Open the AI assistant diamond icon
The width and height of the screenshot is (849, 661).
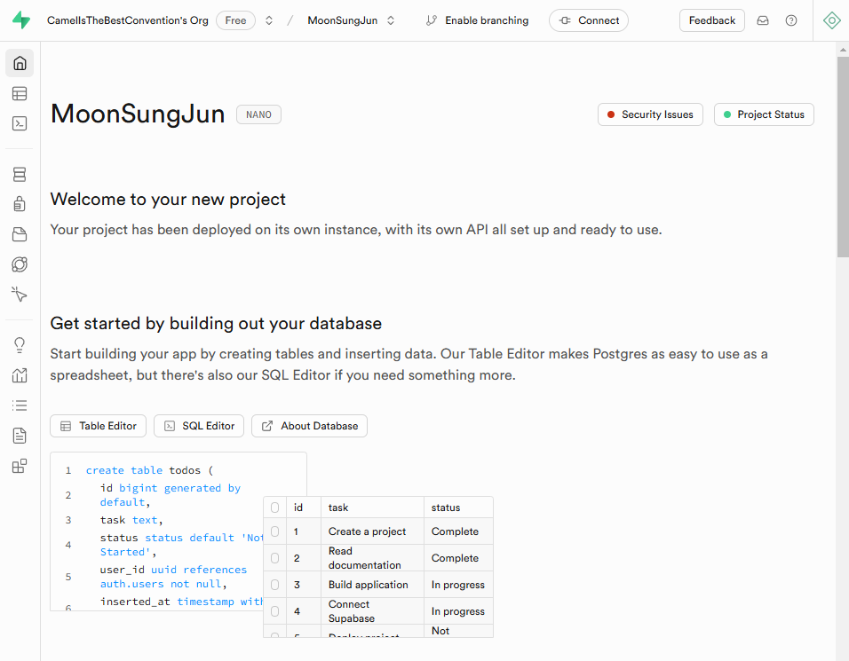coord(831,20)
